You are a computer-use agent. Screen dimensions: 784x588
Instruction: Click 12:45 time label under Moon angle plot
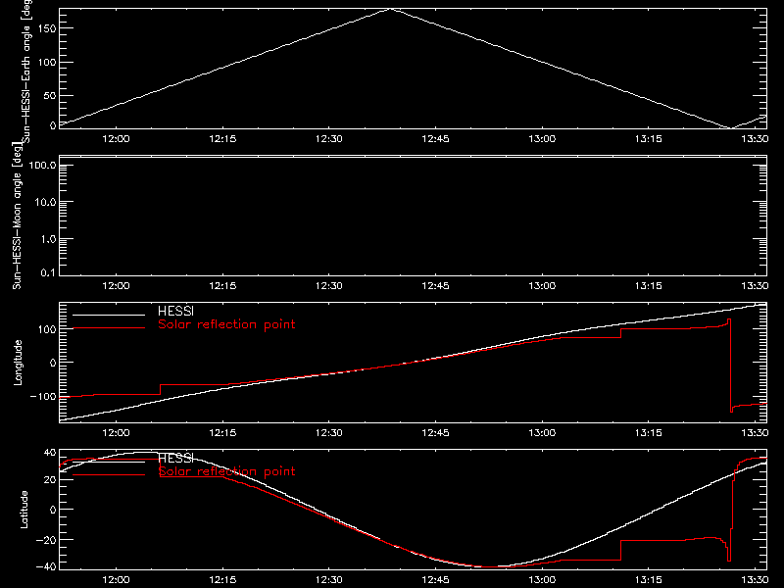point(435,286)
